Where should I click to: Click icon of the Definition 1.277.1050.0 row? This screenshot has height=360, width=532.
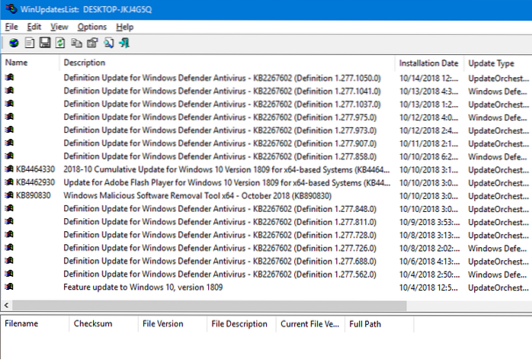[x=9, y=78]
